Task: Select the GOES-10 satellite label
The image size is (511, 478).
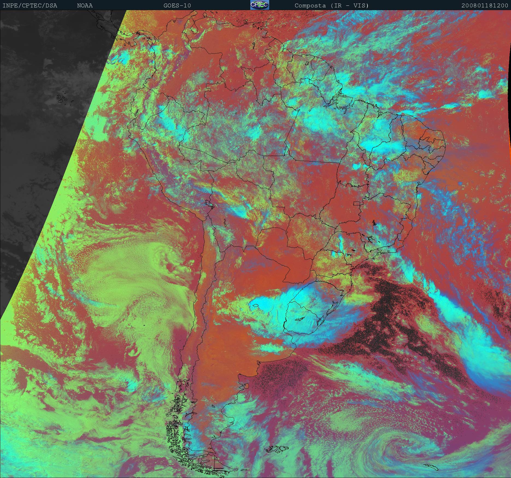Action: 177,5
